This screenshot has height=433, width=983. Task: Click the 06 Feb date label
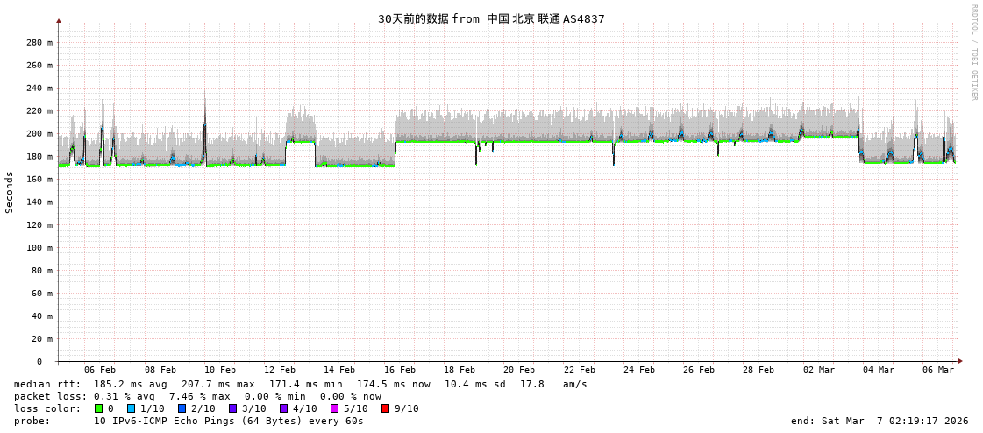pyautogui.click(x=100, y=370)
